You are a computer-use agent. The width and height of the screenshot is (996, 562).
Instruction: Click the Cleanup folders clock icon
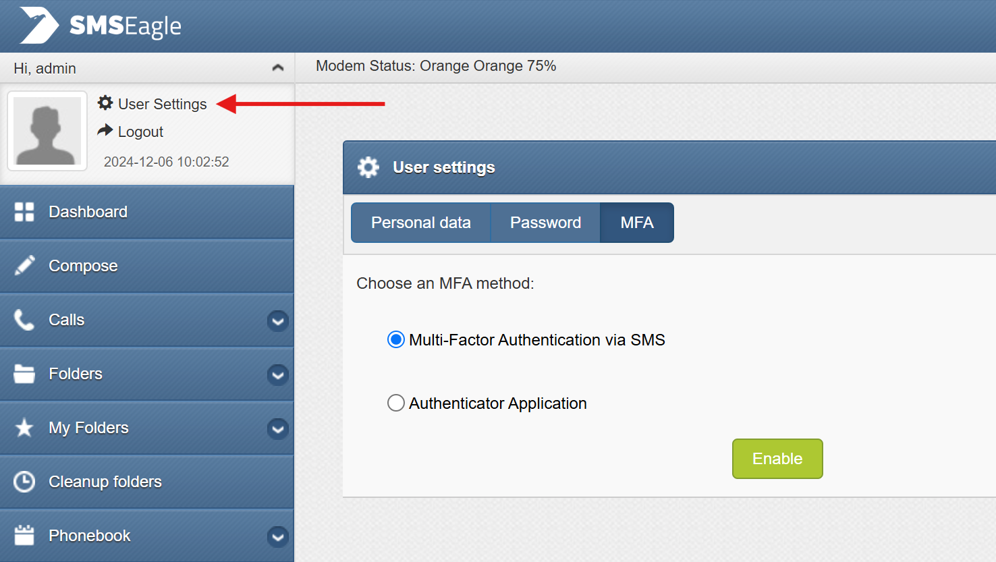pyautogui.click(x=24, y=482)
